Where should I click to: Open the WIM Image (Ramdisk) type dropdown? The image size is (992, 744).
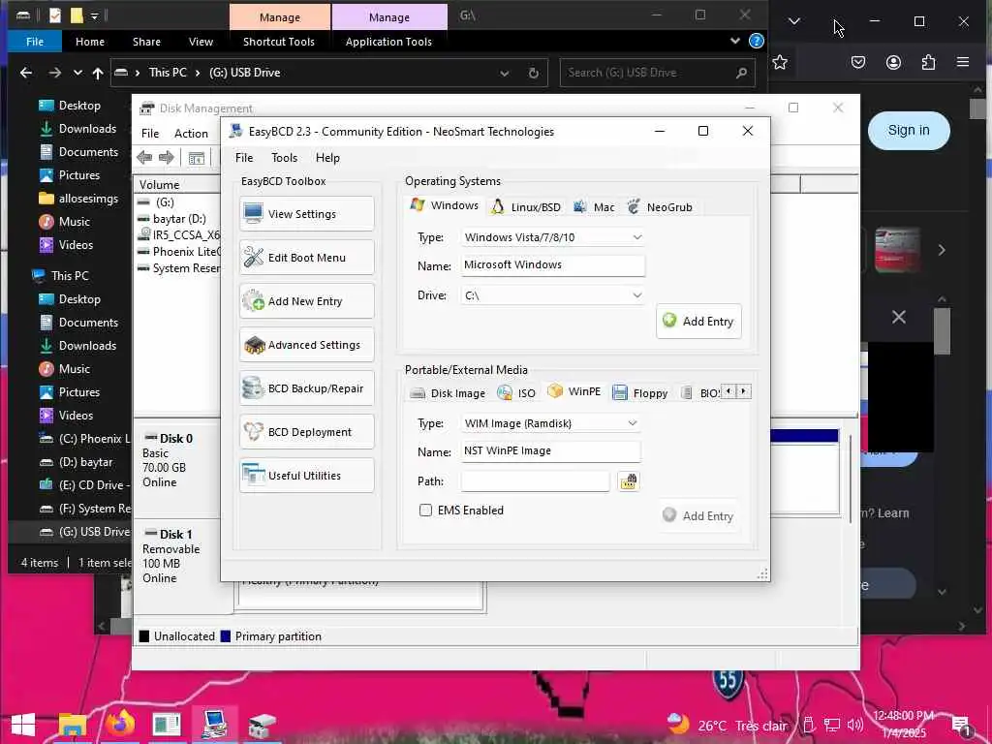(x=550, y=423)
